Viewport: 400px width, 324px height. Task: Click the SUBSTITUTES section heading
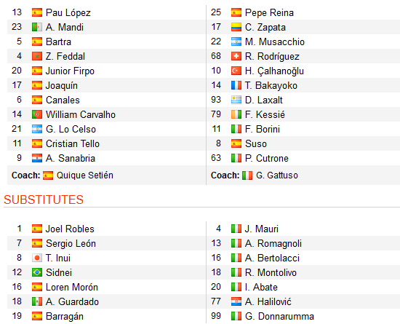click(x=44, y=199)
